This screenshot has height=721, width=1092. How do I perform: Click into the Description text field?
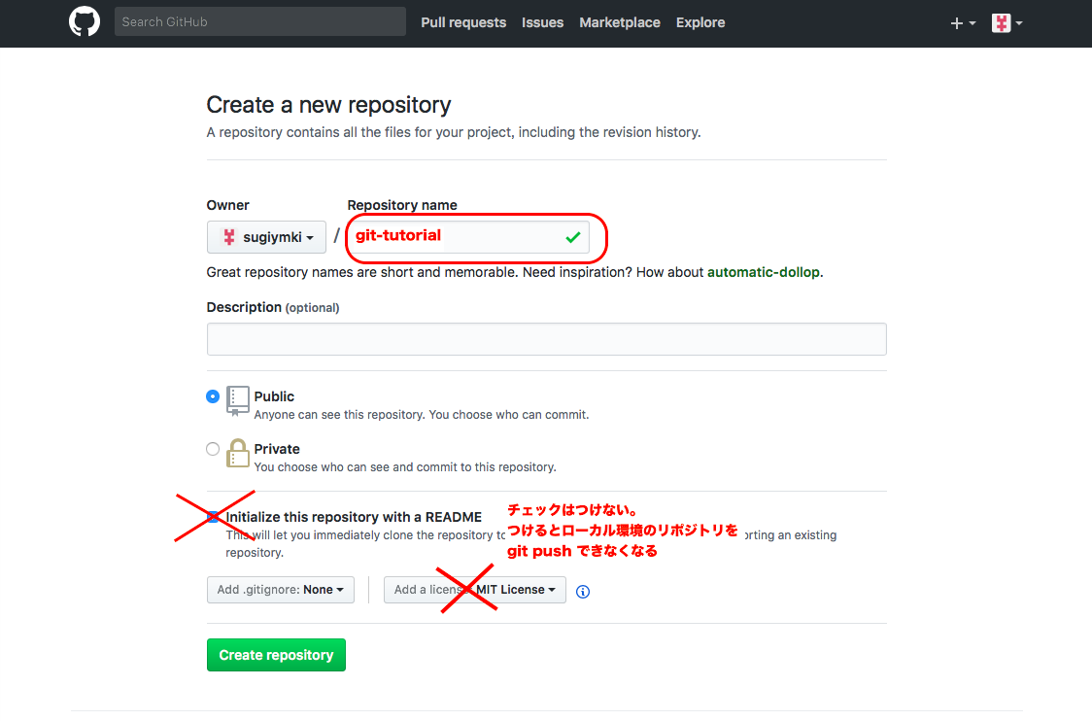pos(546,339)
